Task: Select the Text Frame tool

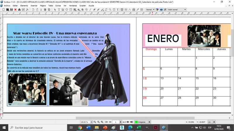Action: pos(59,10)
